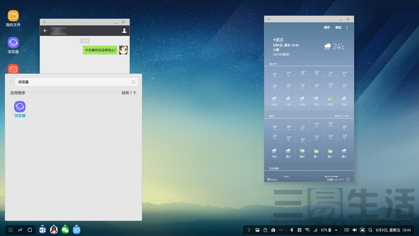Launch the browser from search results
Screen dimensions: 419x236
20,107
